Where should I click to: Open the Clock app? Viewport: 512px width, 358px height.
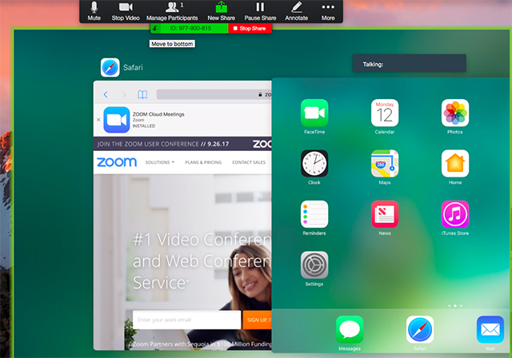(314, 163)
